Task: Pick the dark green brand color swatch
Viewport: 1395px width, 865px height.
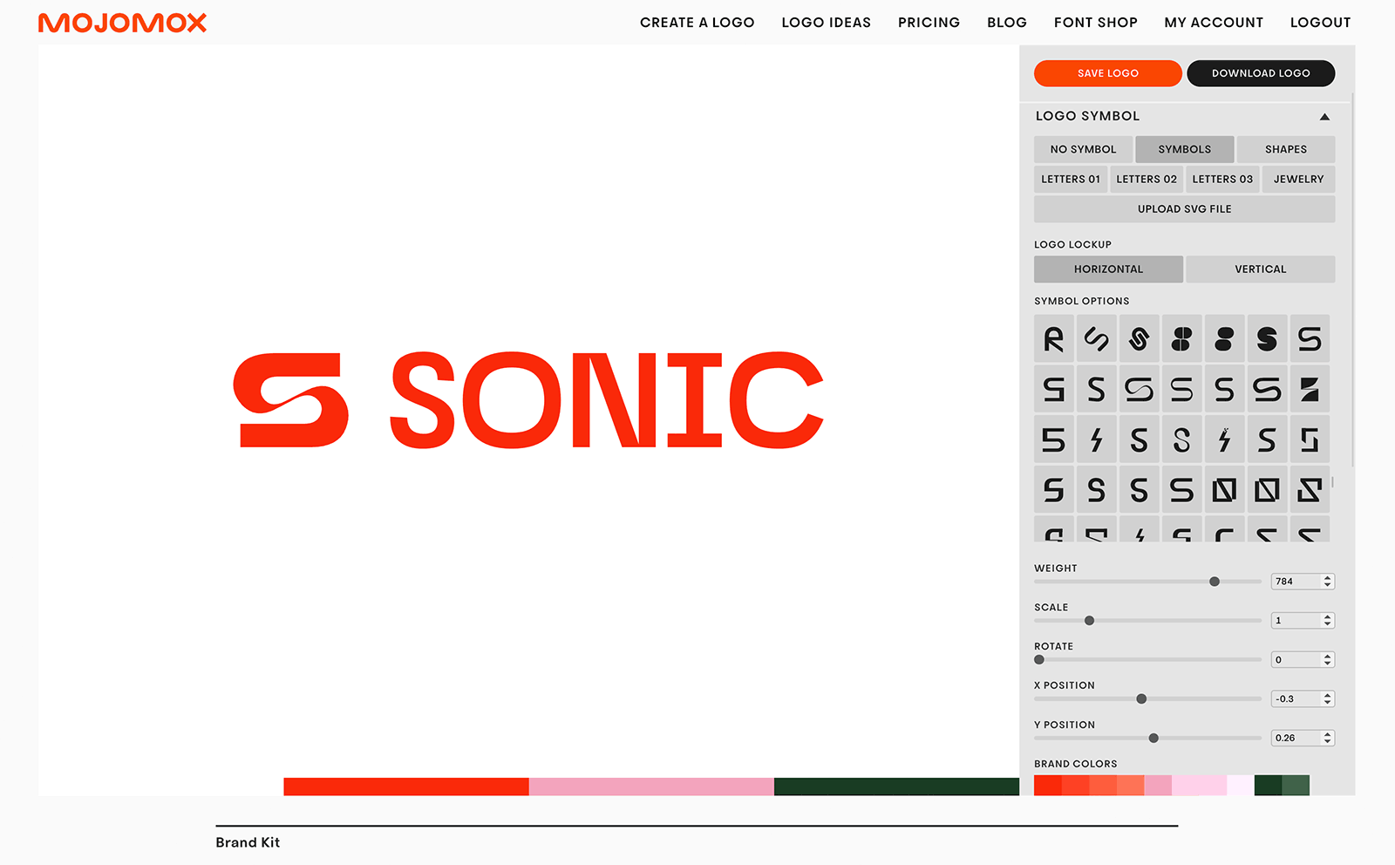Action: (x=1268, y=785)
